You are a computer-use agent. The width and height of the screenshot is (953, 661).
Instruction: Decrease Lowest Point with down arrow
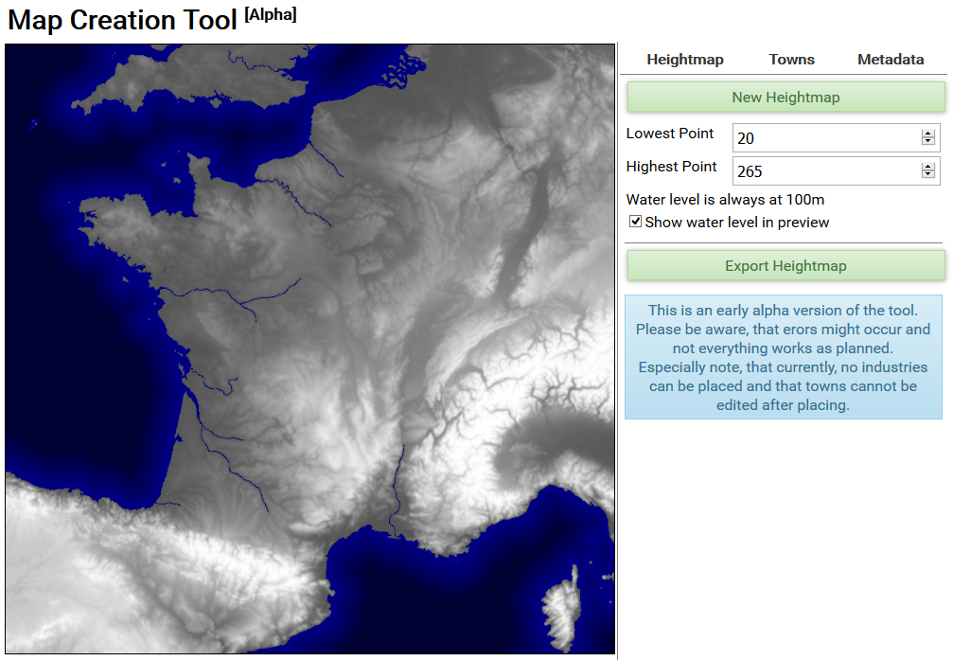[x=927, y=143]
